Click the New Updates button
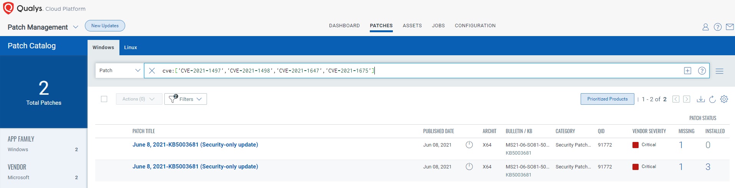Viewport: 735px width, 188px height. coord(105,26)
